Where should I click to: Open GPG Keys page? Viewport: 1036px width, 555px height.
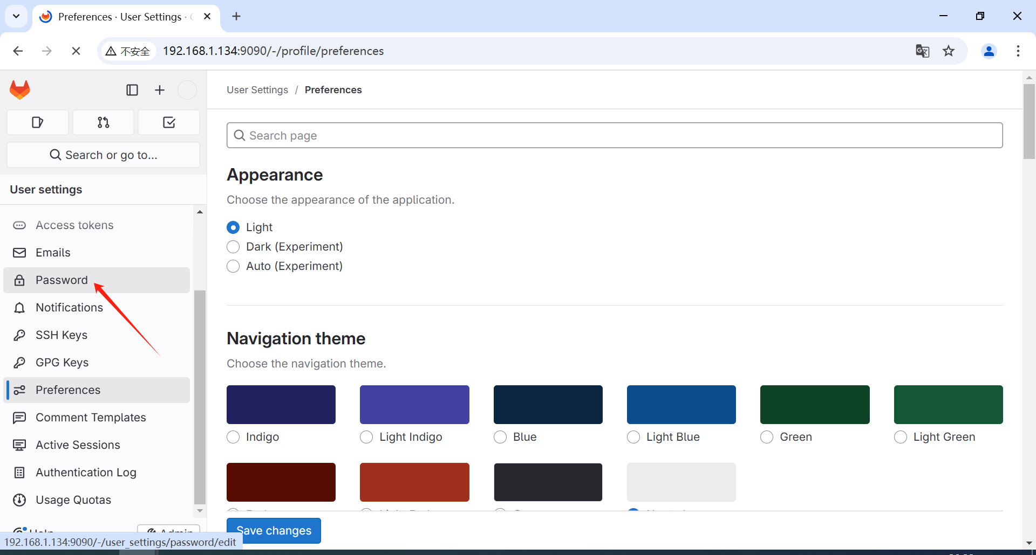coord(97,363)
